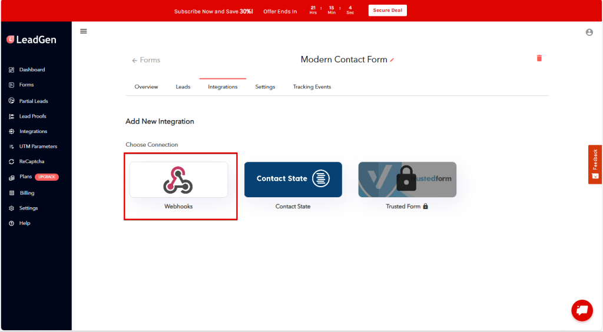Image resolution: width=603 pixels, height=332 pixels.
Task: Open ReCaptcha in the sidebar
Action: click(31, 161)
